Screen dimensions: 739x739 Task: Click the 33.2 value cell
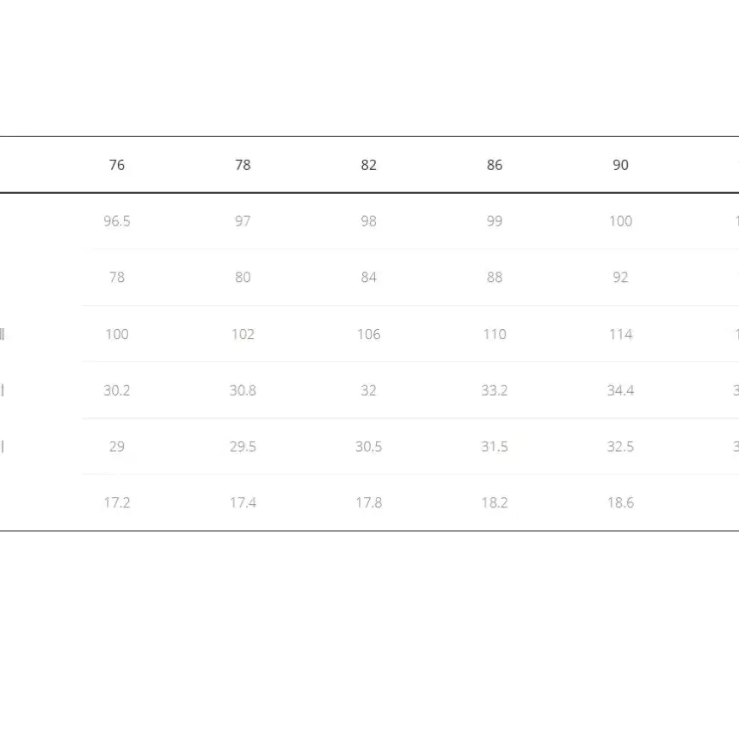click(x=495, y=390)
